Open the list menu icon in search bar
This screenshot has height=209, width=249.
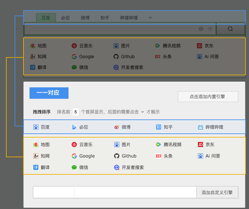pos(210,29)
